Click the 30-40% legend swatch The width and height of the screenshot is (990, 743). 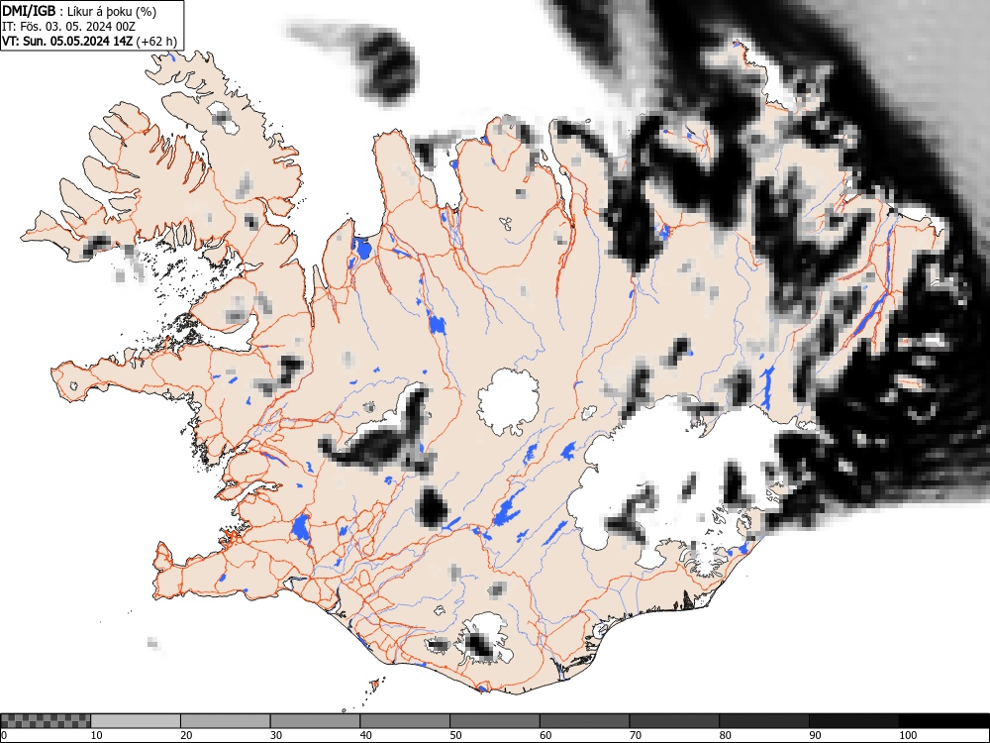315,721
